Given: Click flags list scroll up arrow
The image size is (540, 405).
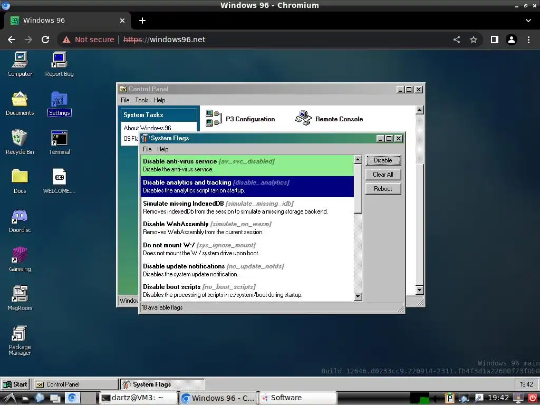Looking at the screenshot, I should click(x=358, y=159).
